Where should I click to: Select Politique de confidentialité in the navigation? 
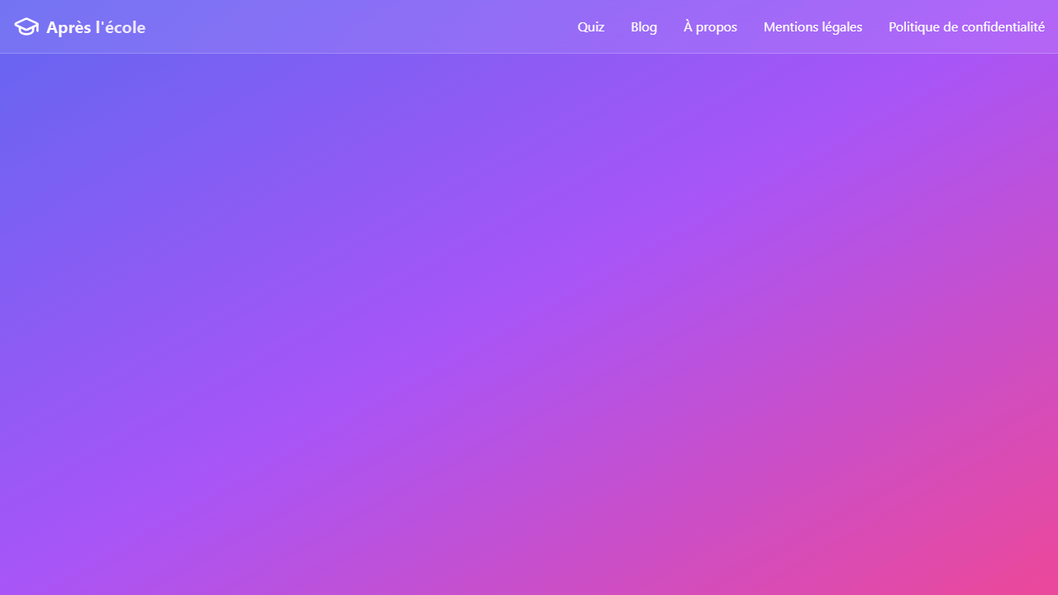pos(966,26)
